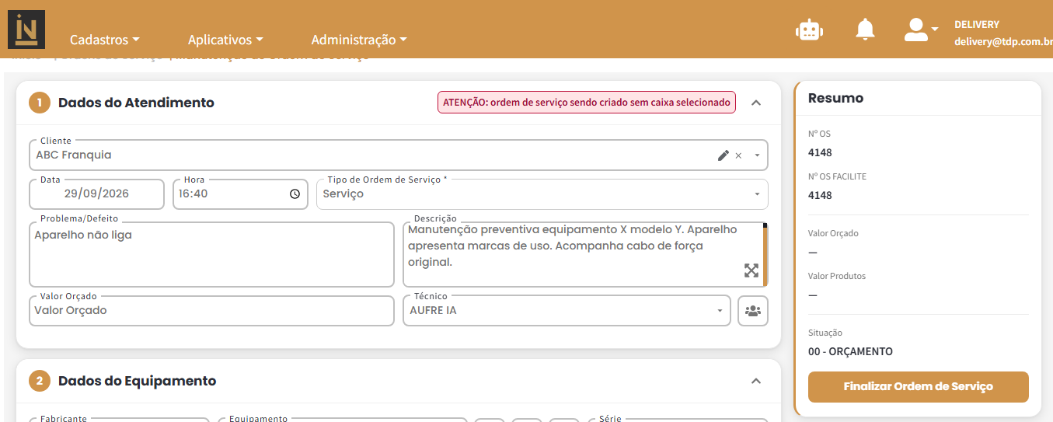Click the Data field showing 29/09/2026
Viewport: 1053px width, 422px height.
click(96, 194)
